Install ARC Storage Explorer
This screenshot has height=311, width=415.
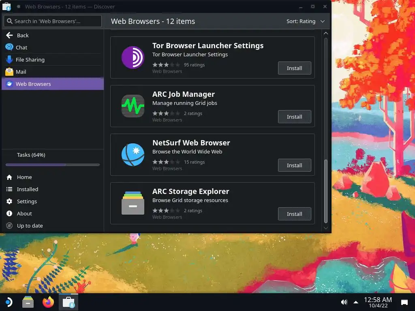coord(294,214)
